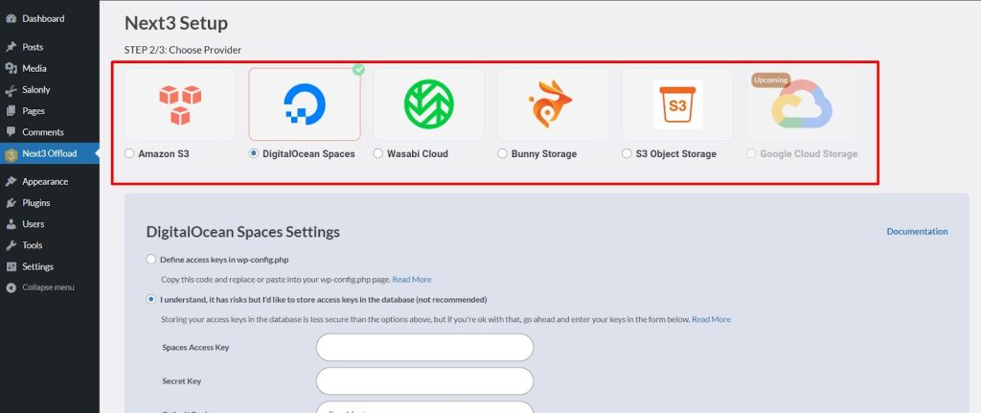Open the Documentation link
The image size is (981, 413).
pos(917,232)
